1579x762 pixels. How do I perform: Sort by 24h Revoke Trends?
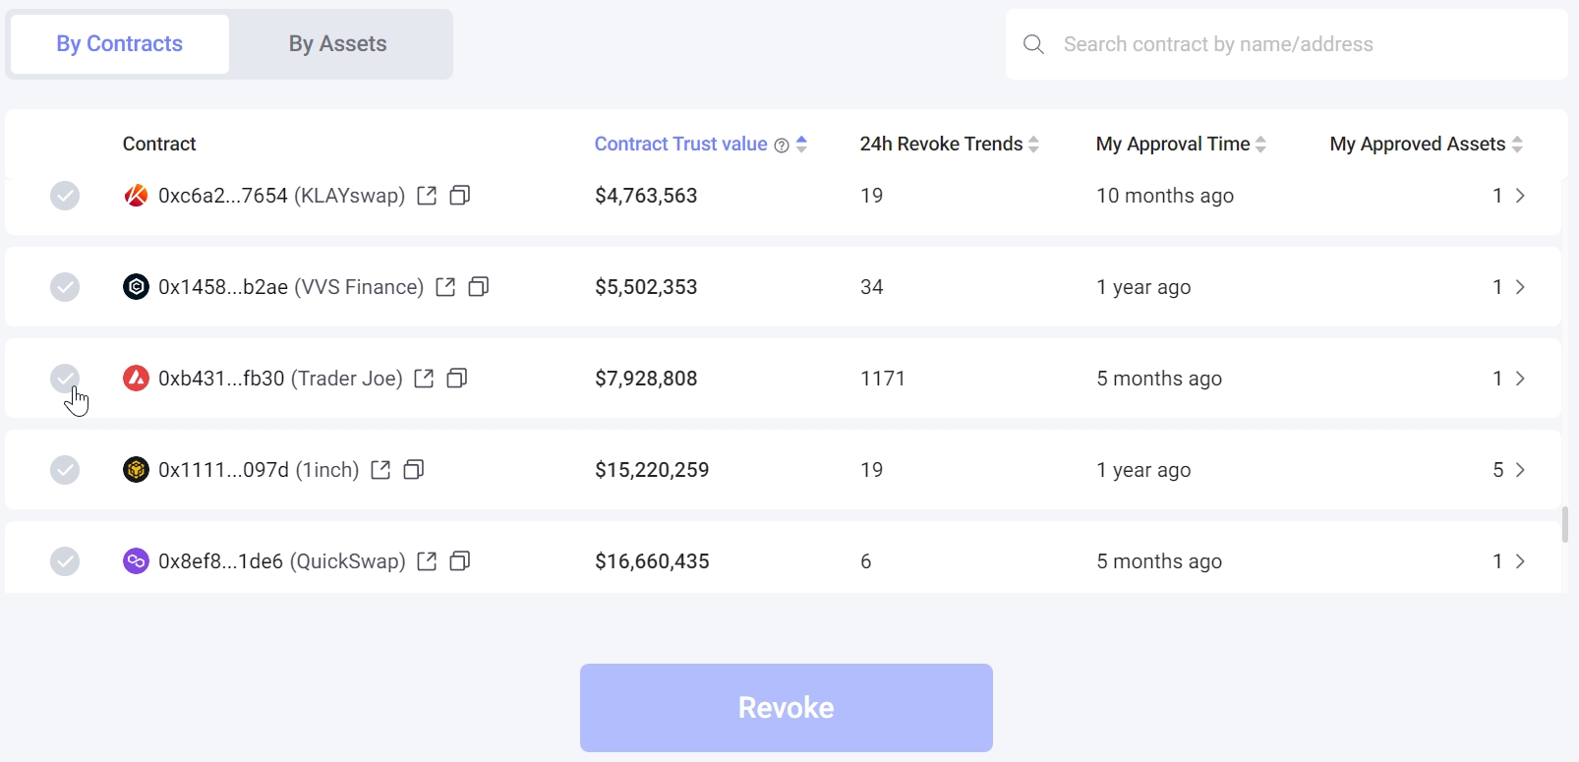coord(1033,145)
